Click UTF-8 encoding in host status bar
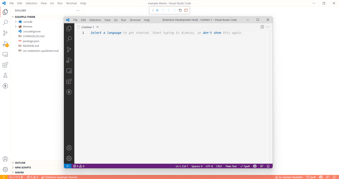The image size is (339, 179). coord(209,166)
